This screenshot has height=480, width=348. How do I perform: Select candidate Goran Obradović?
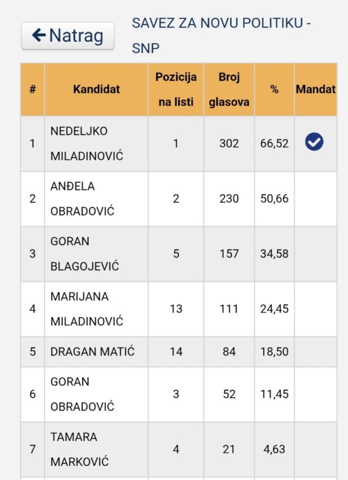(x=82, y=394)
